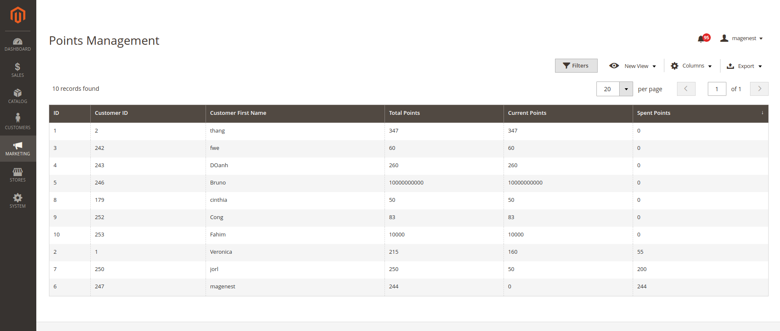The image size is (780, 331).
Task: Sort by Total Points column header
Action: (x=404, y=113)
